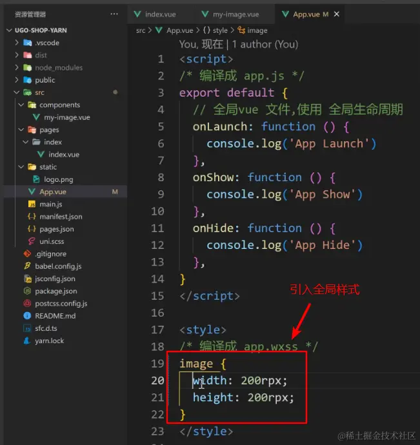Click the JS icon beside main.js
The width and height of the screenshot is (420, 445).
click(32, 204)
